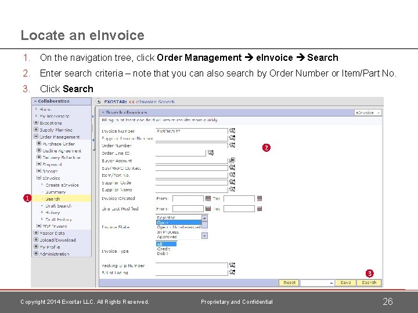Open calendar for Invoice Created To date
Image resolution: width=418 pixels, height=313 pixels.
click(x=260, y=198)
